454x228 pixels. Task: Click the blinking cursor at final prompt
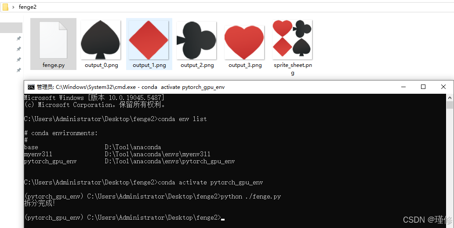click(223, 219)
